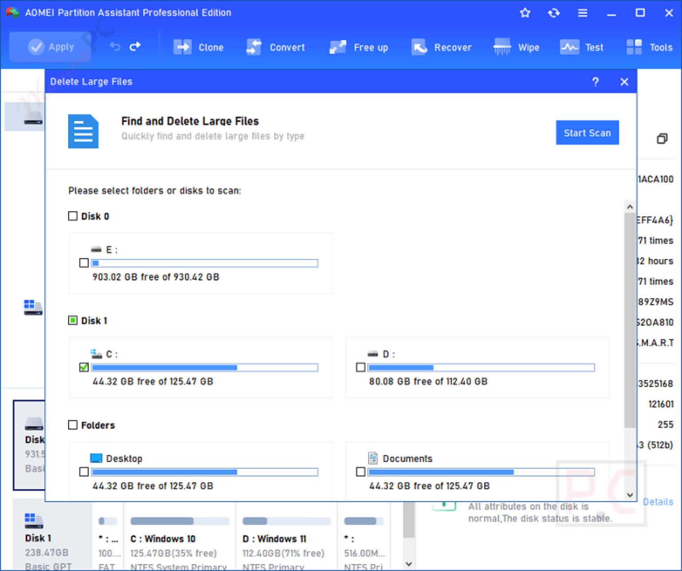Select the Free up tool

(359, 47)
